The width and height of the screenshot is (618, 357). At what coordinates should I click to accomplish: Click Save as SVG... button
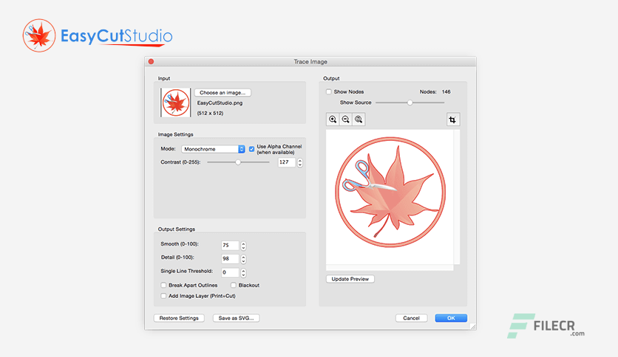click(x=236, y=318)
